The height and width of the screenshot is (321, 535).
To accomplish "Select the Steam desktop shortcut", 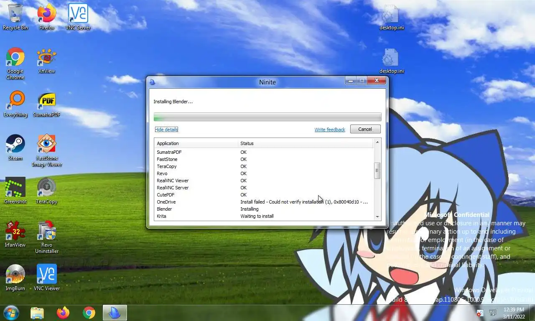I will point(15,148).
